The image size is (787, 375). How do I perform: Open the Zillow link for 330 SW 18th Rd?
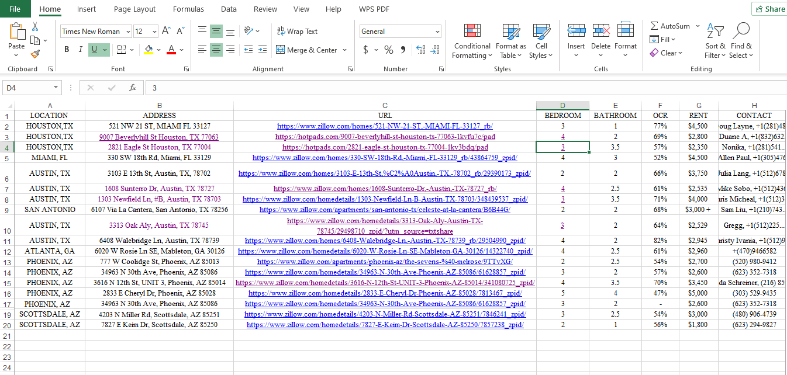[385, 158]
